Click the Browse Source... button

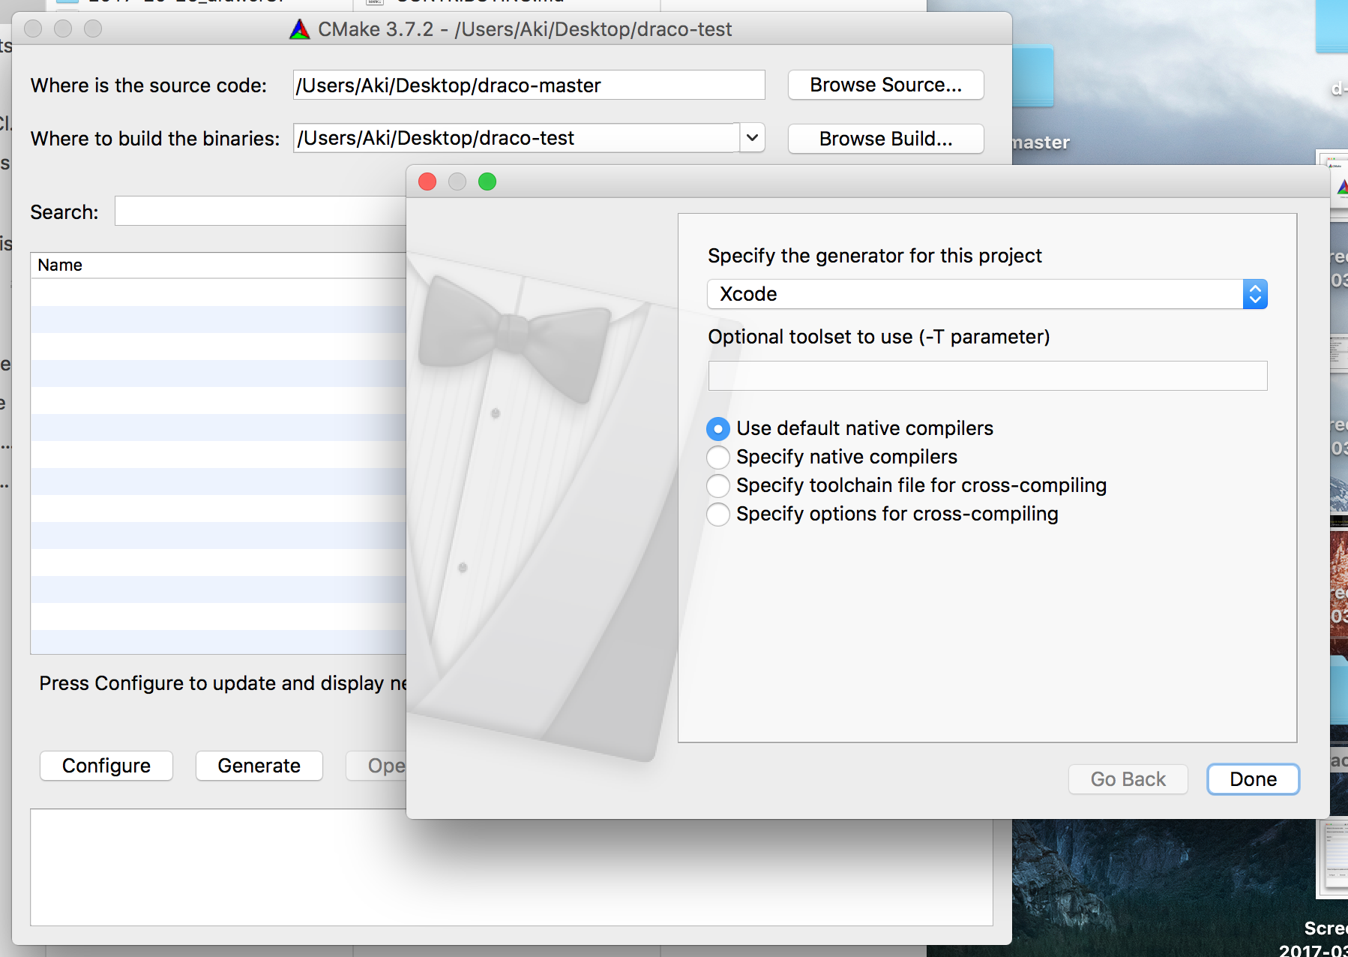pyautogui.click(x=885, y=85)
